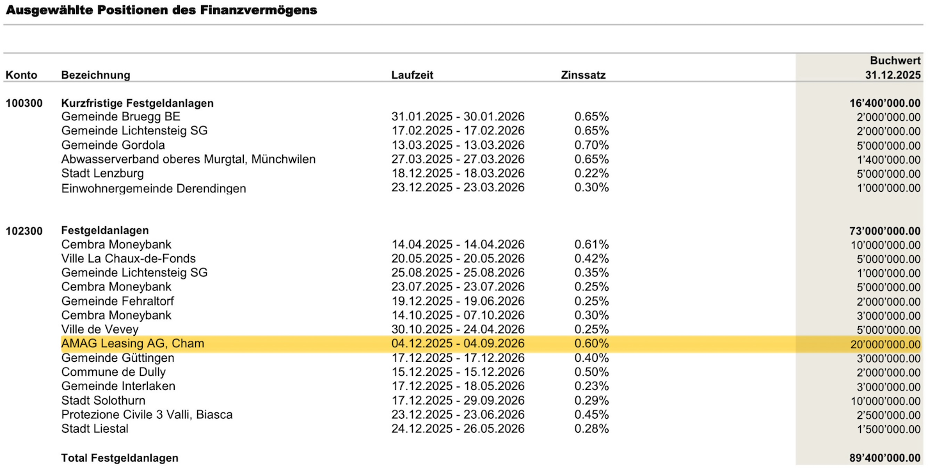Click the Buchwert 31.12.2025 column header
Viewport: 928px width, 468px height.
point(894,68)
